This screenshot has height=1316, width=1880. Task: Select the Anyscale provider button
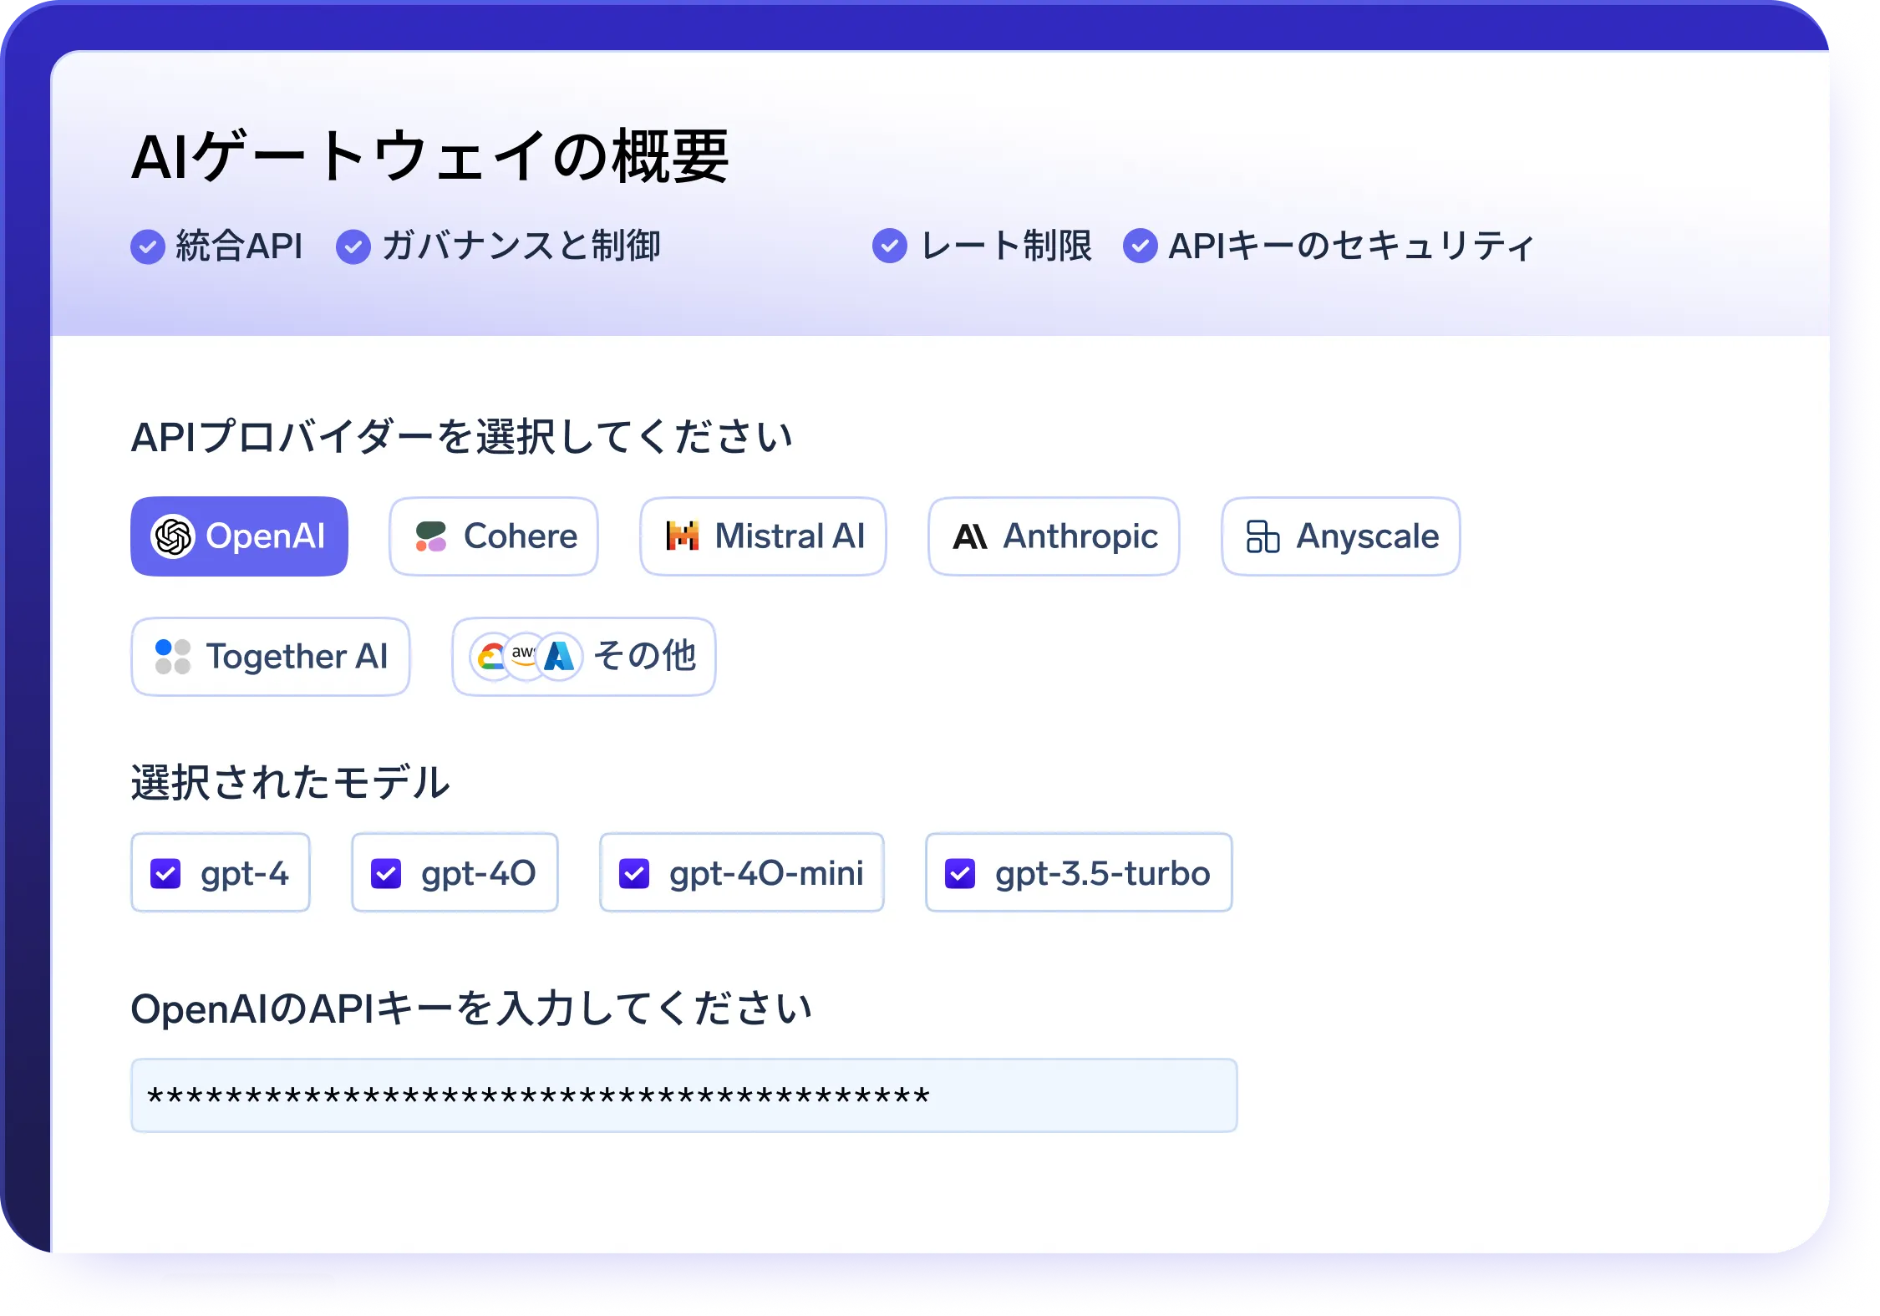click(x=1341, y=536)
